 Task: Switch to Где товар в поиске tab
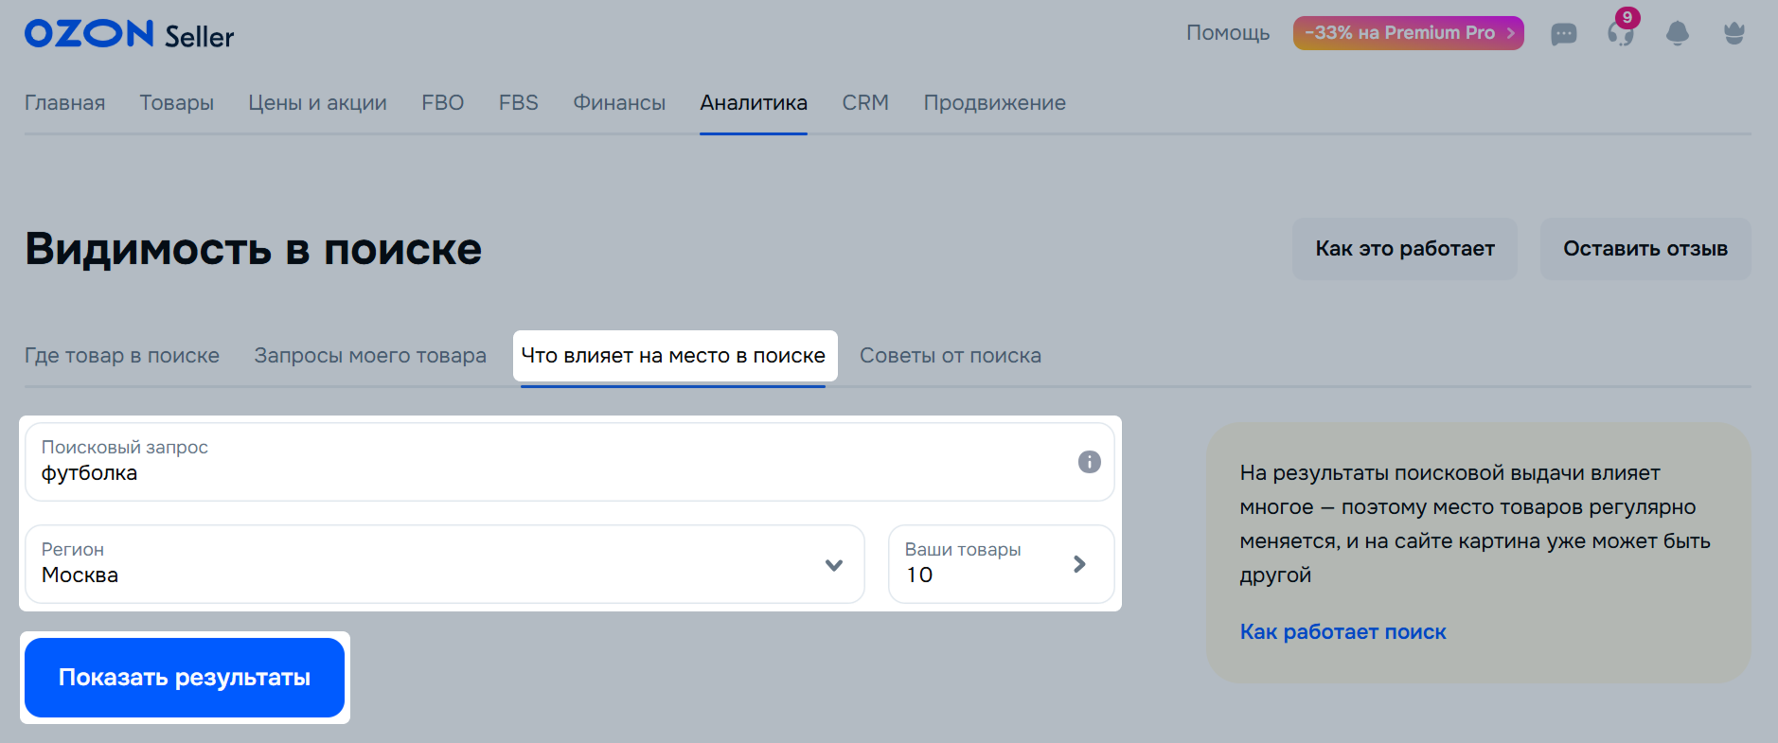122,356
